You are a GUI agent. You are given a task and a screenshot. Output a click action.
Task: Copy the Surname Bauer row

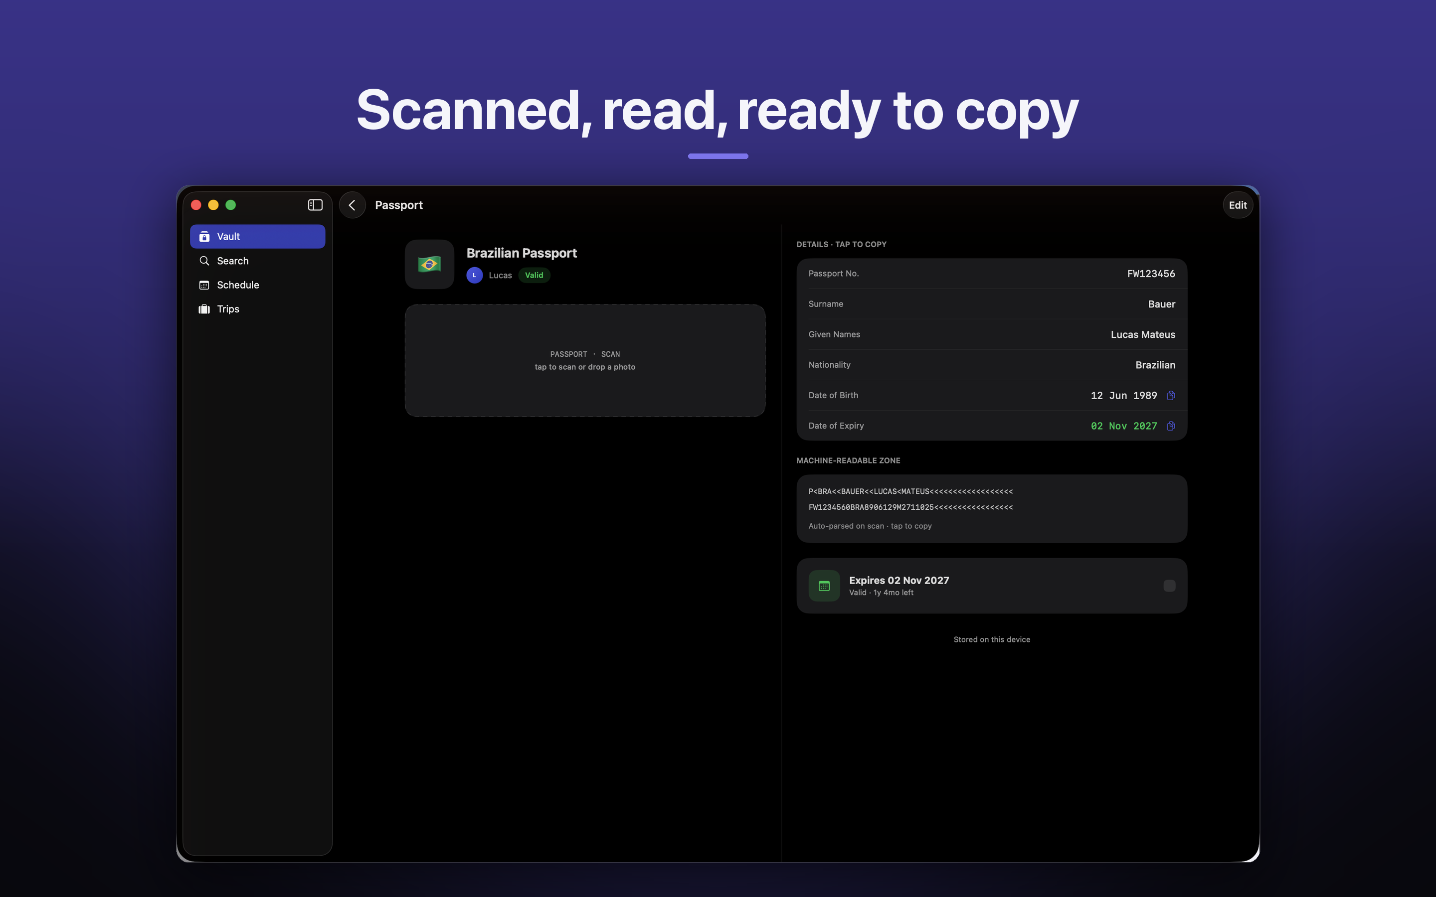click(x=992, y=304)
